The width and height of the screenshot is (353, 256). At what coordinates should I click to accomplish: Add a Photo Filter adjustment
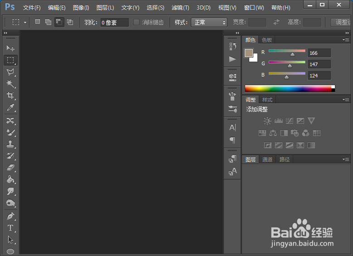[x=295, y=133]
